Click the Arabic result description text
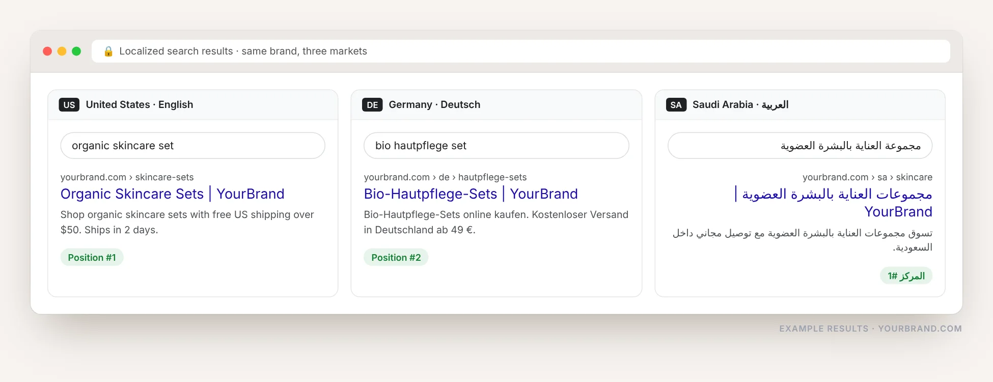The height and width of the screenshot is (382, 993). (803, 240)
